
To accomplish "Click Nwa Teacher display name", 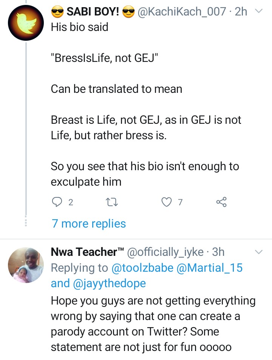I will tap(88, 252).
